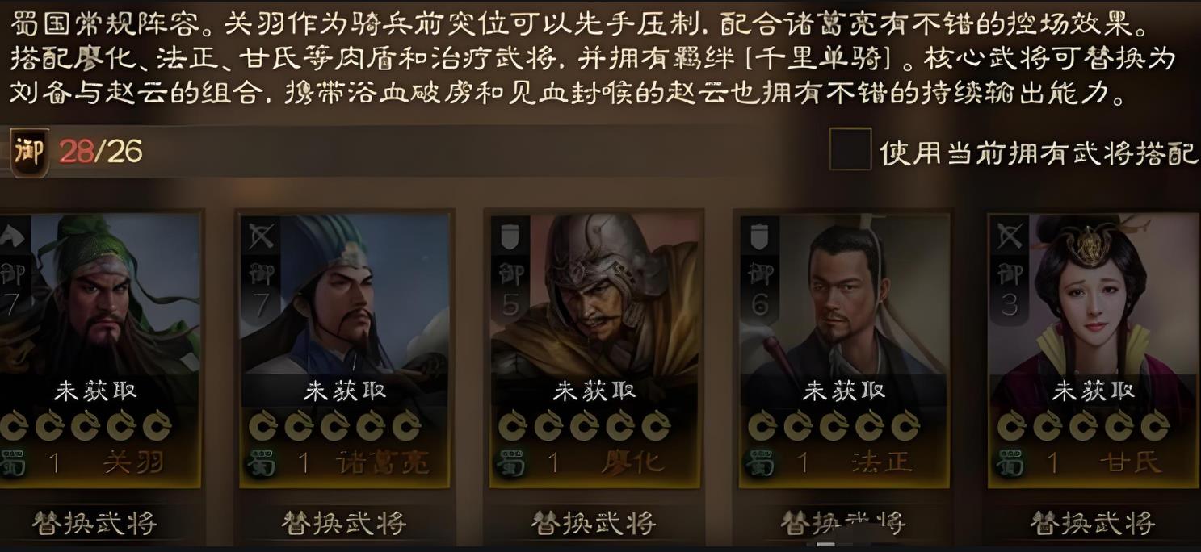This screenshot has height=552, width=1201.
Task: Click the 28/26 command cost counter
Action: point(100,152)
